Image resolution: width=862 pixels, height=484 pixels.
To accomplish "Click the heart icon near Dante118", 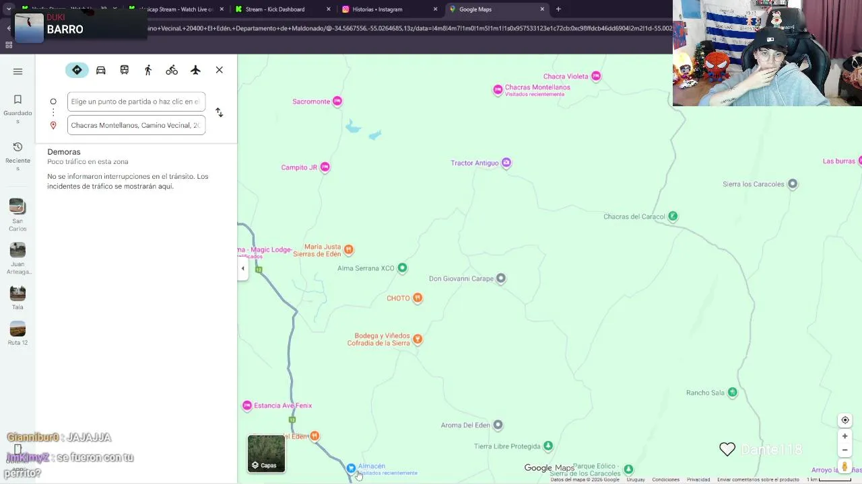I will coord(727,450).
